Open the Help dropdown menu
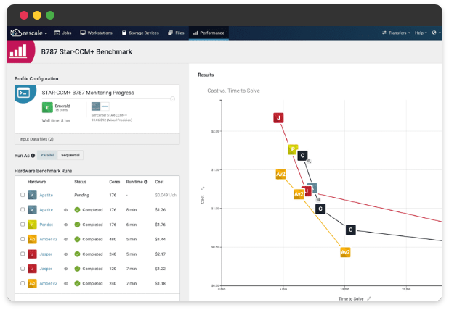 (x=421, y=33)
